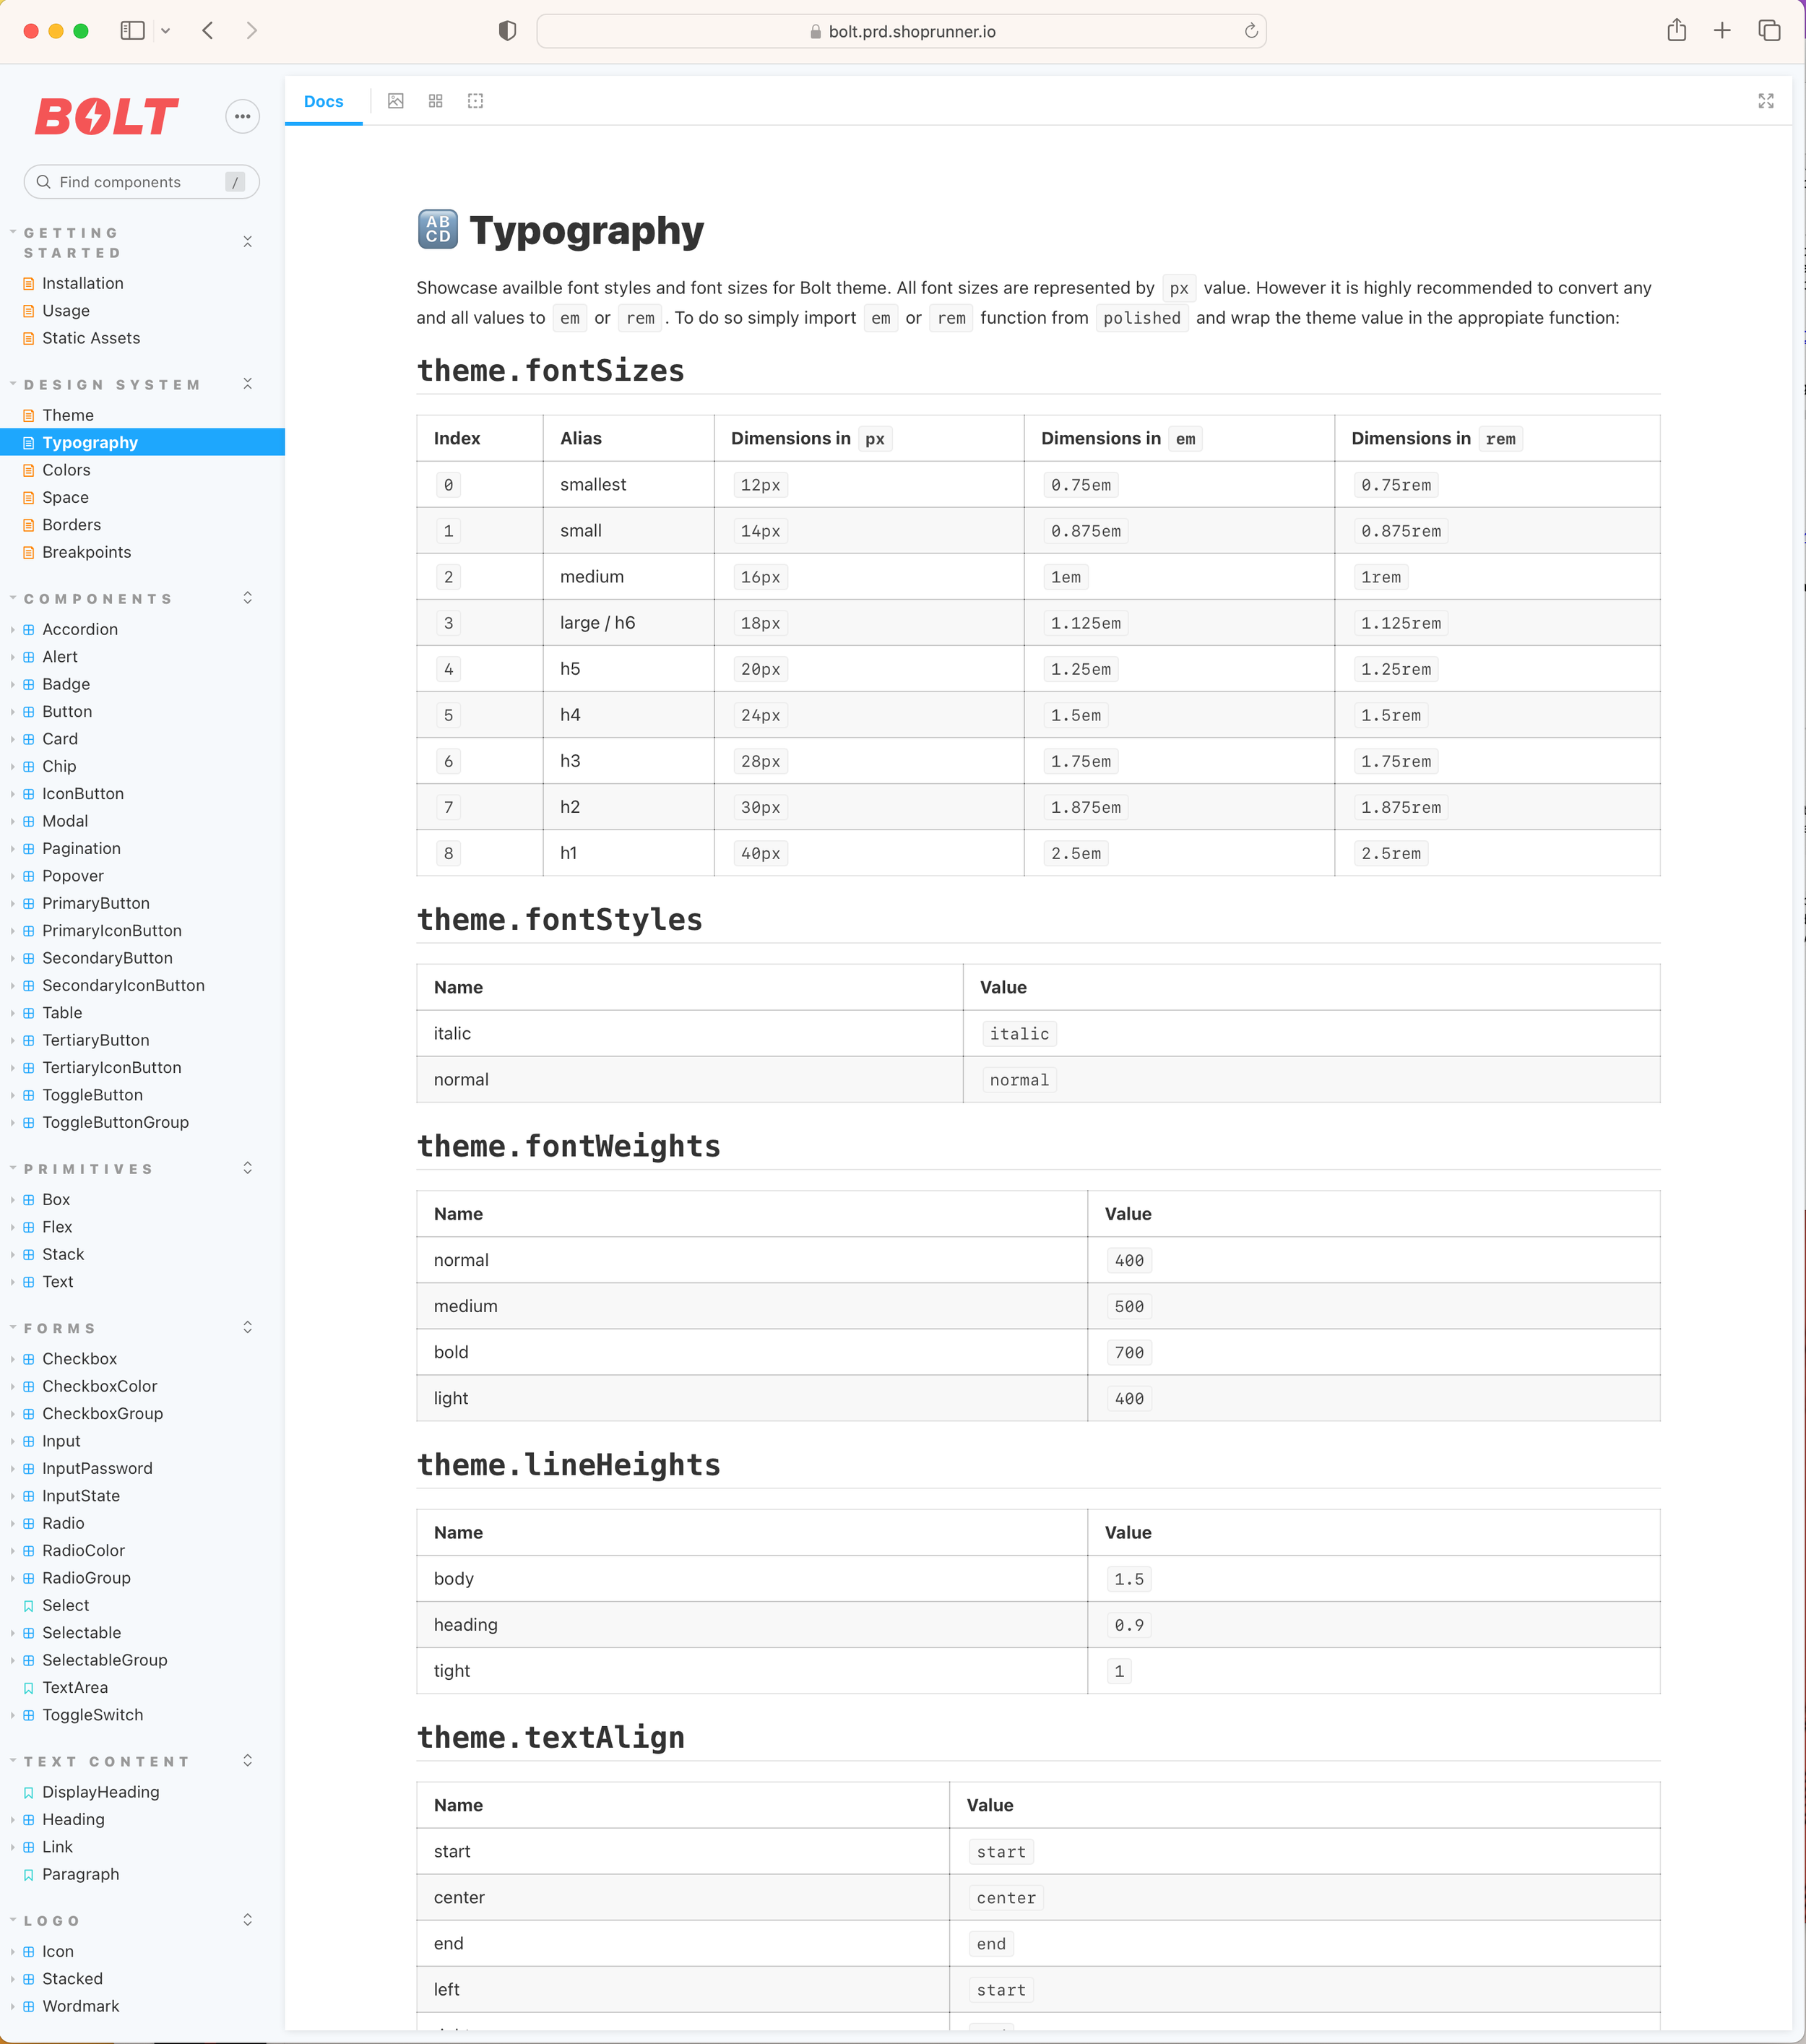Open the Storybook sidebar ellipsis menu
1806x2044 pixels.
click(x=242, y=116)
